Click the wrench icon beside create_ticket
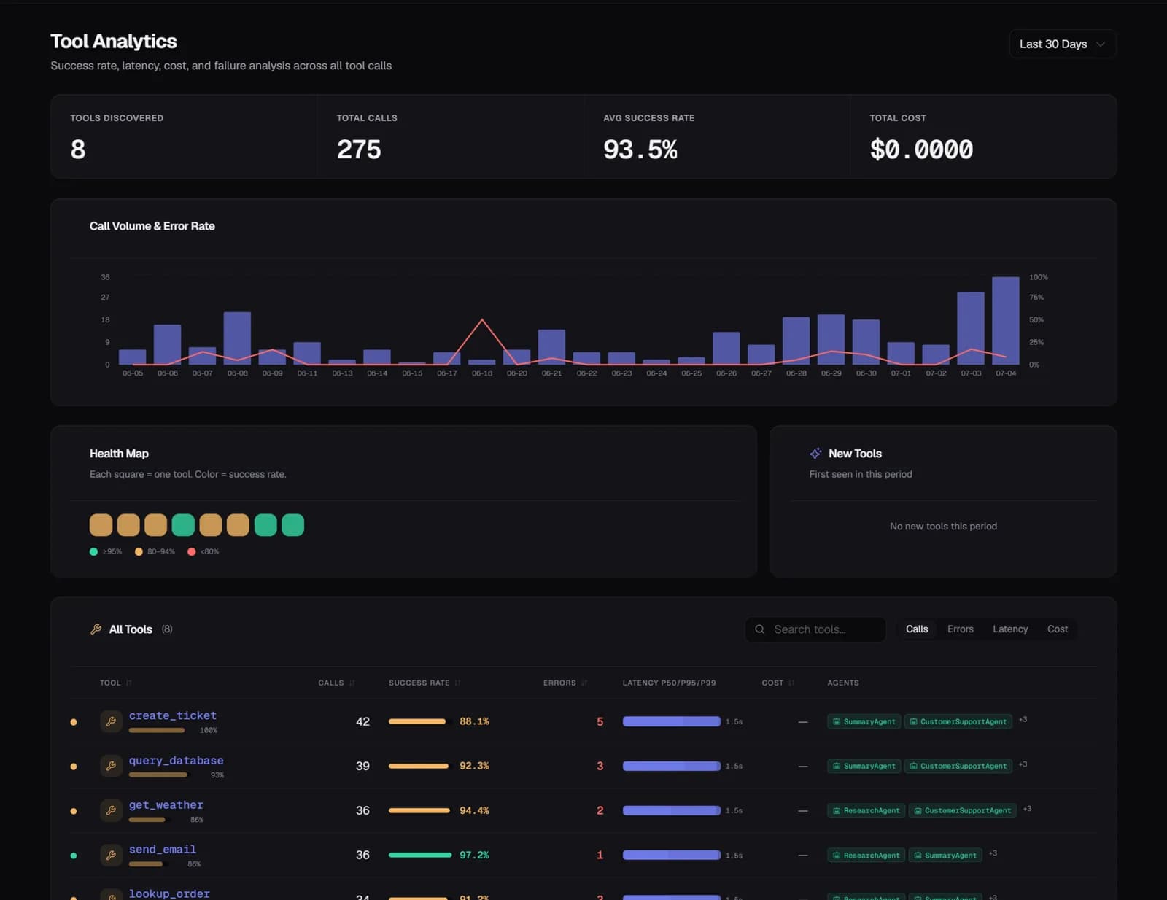The image size is (1167, 900). [111, 721]
